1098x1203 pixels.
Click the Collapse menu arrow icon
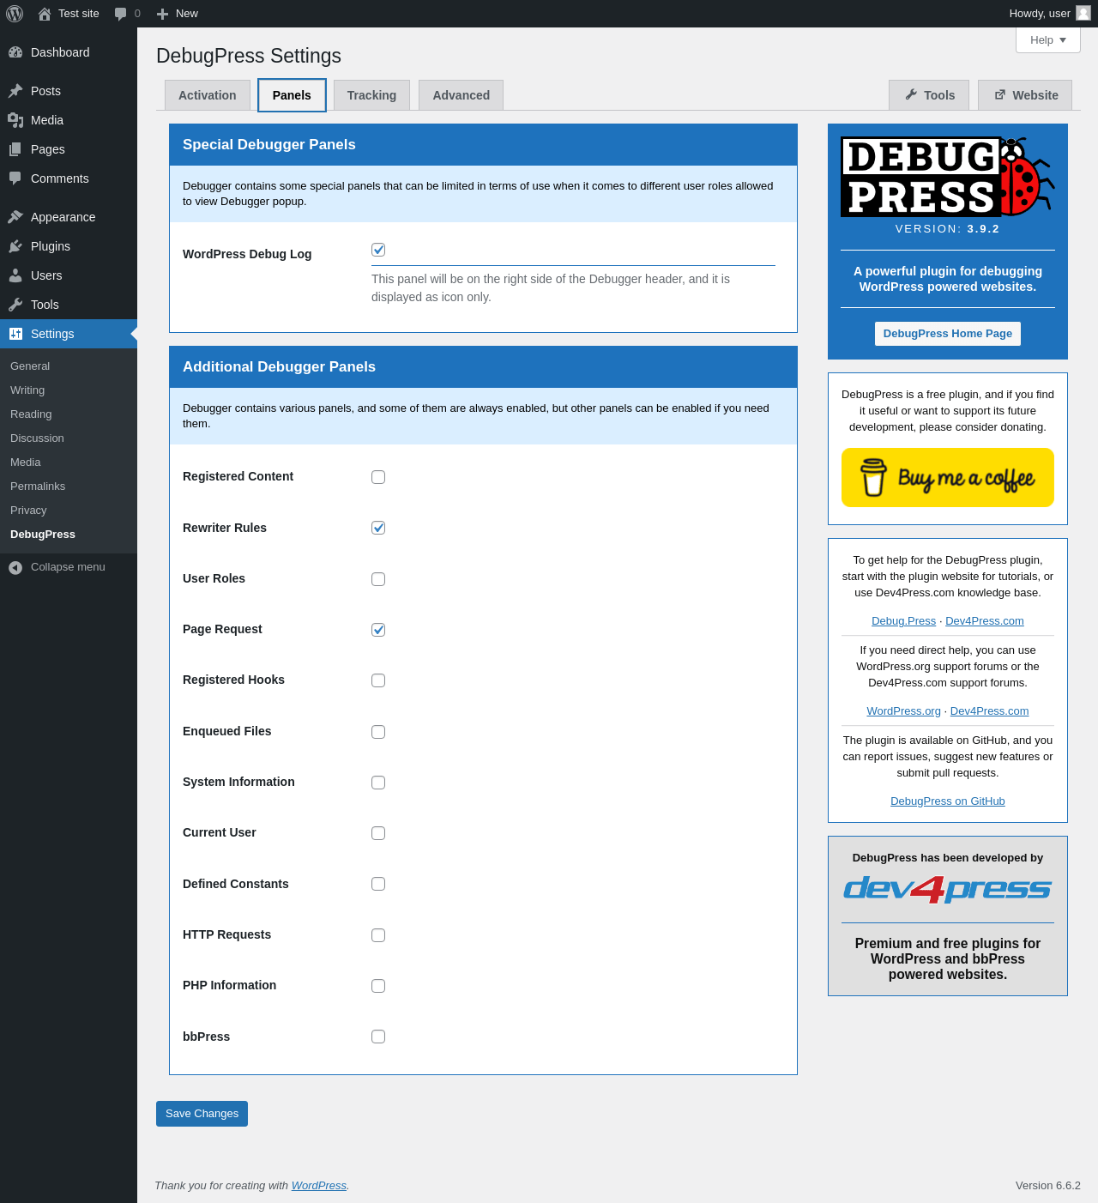click(x=15, y=567)
